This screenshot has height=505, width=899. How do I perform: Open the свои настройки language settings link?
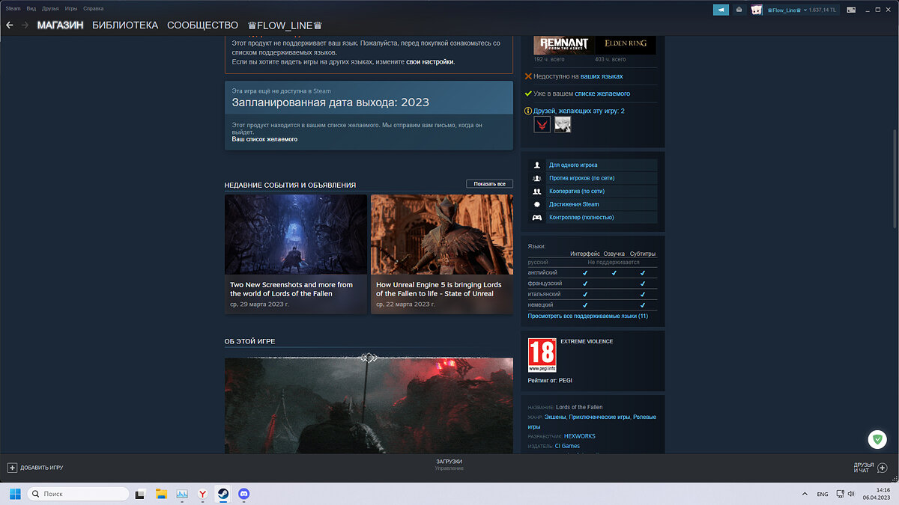(x=429, y=62)
